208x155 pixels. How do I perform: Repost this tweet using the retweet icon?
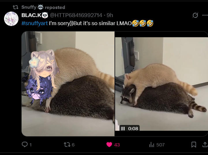(x=67, y=145)
